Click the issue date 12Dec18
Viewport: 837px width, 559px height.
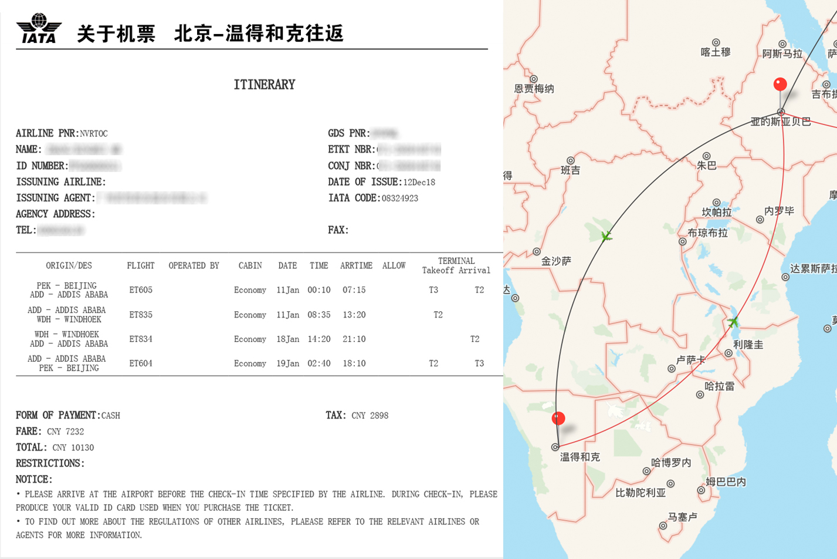[419, 182]
